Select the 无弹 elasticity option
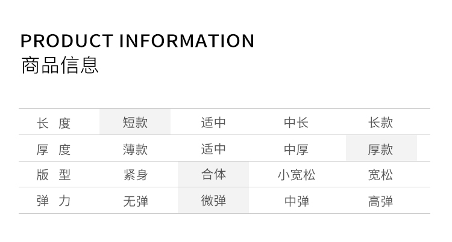Image resolution: width=452 pixels, height=242 pixels. tap(135, 201)
